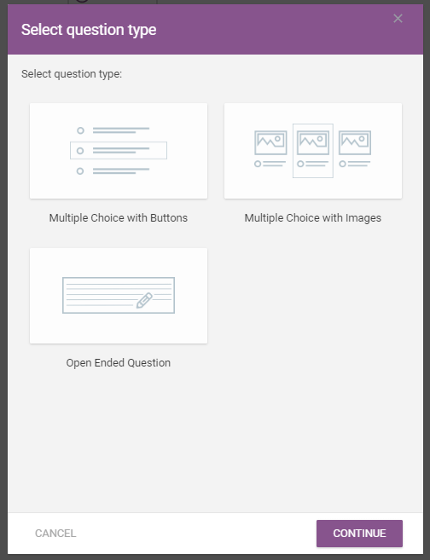This screenshot has height=560, width=430.
Task: Choose the Multiple Choice with Buttons card
Action: [x=119, y=151]
